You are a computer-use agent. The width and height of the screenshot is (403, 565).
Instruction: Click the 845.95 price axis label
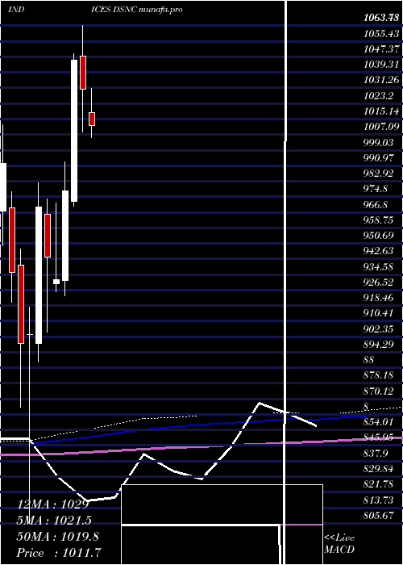point(379,437)
